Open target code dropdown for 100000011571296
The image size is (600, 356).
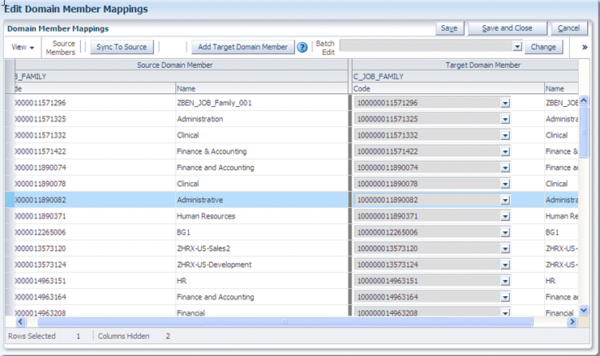coord(505,103)
